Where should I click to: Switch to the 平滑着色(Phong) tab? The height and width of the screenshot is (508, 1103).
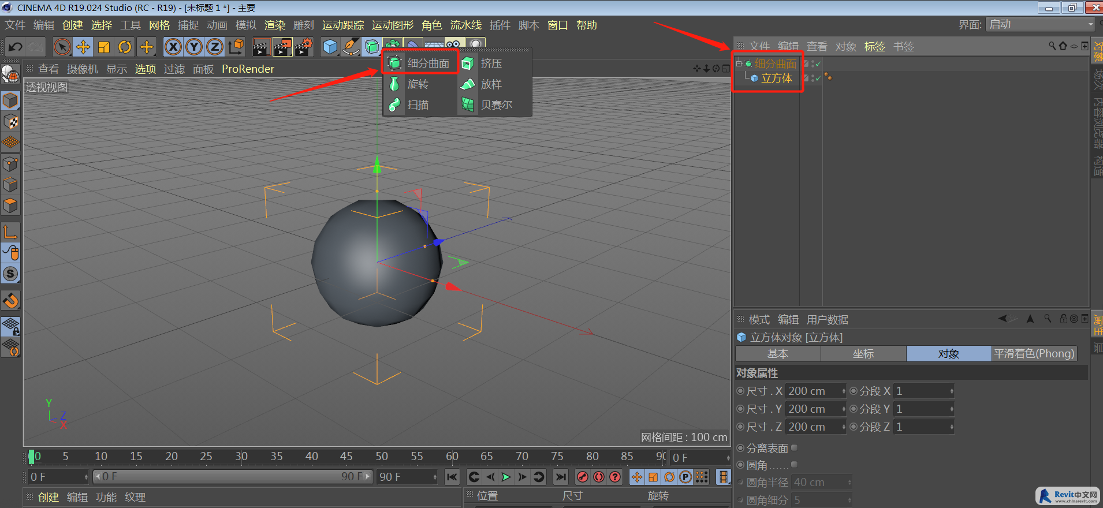point(1034,354)
